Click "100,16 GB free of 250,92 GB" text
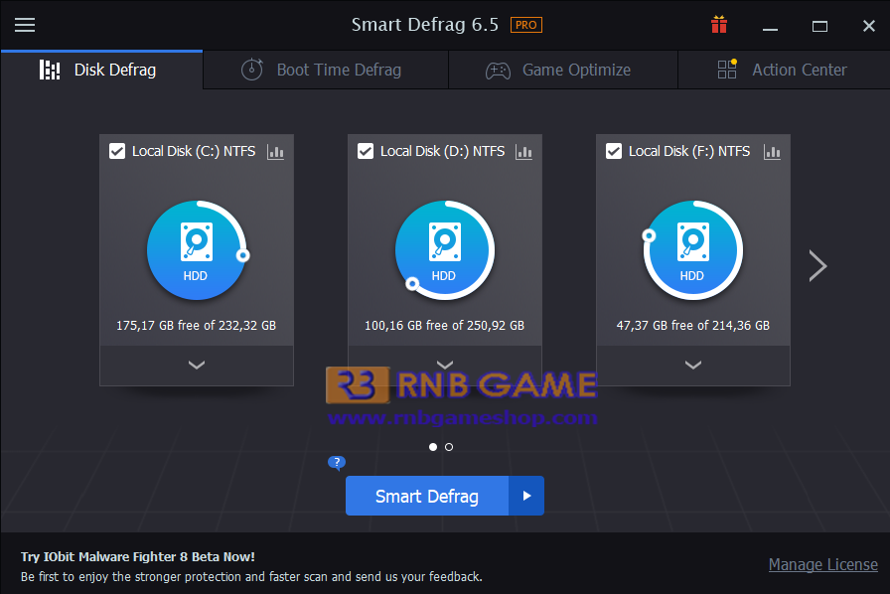 pos(444,326)
